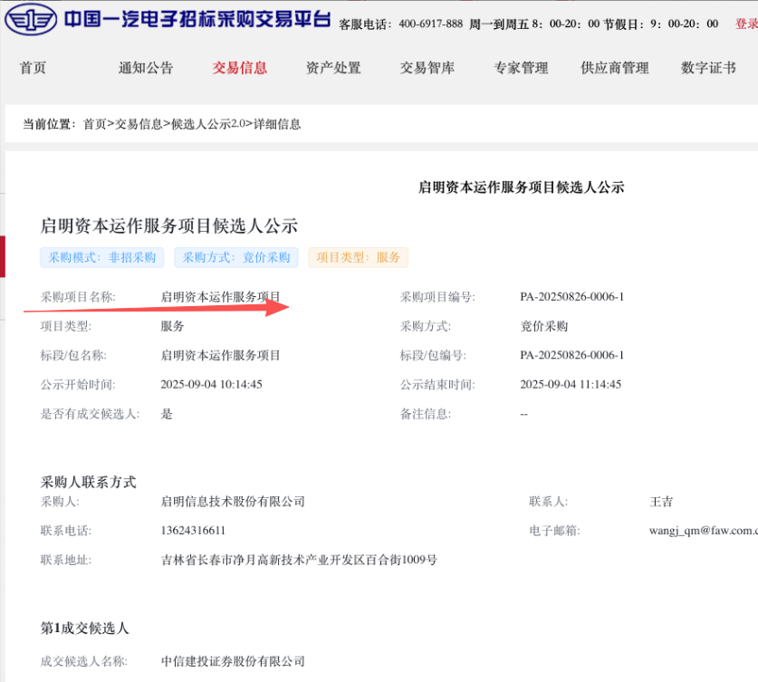The image size is (758, 682).
Task: Click the FAW winged logo icon
Action: click(31, 20)
